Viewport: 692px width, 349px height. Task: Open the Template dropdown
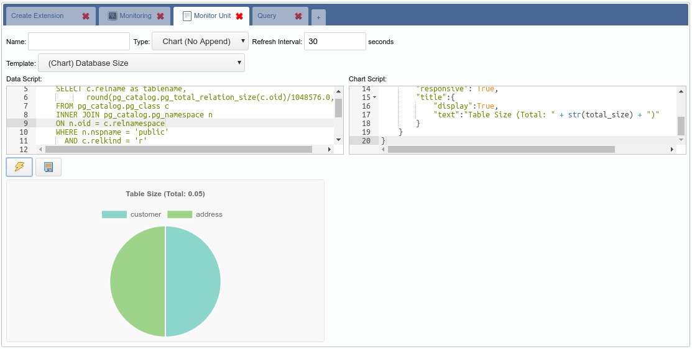click(x=141, y=63)
